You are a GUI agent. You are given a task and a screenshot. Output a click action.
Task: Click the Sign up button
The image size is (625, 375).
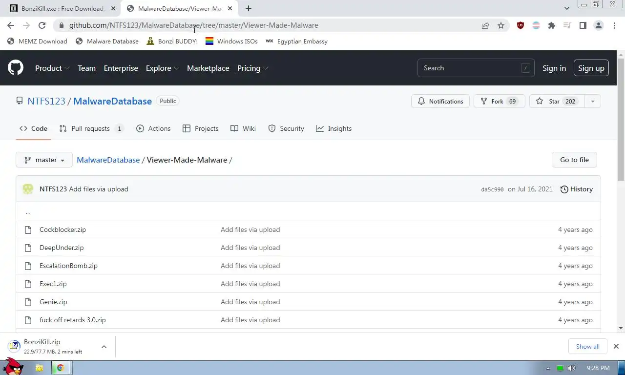pyautogui.click(x=591, y=68)
